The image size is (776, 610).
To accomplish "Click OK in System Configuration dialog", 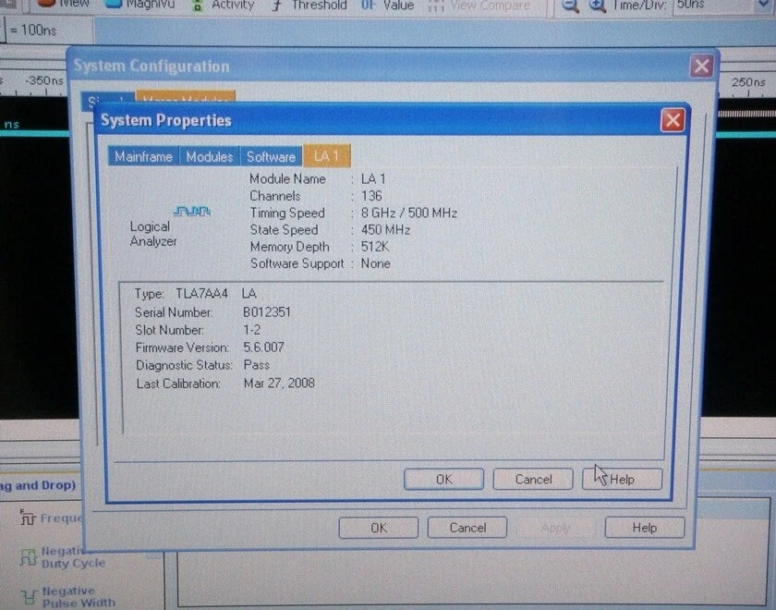I will pyautogui.click(x=379, y=528).
